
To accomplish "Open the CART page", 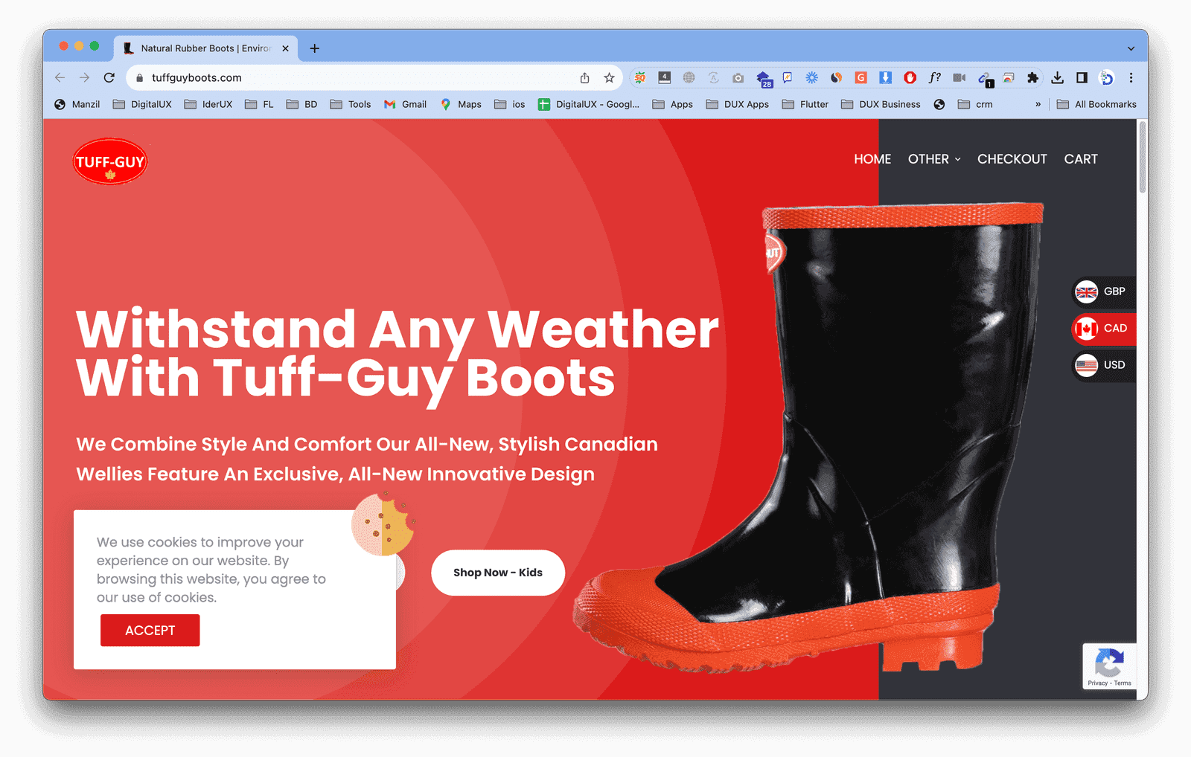I will pos(1081,159).
